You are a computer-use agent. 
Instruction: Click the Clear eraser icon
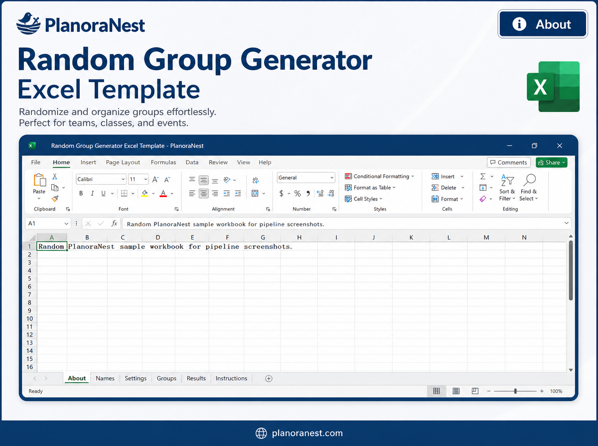(x=482, y=199)
